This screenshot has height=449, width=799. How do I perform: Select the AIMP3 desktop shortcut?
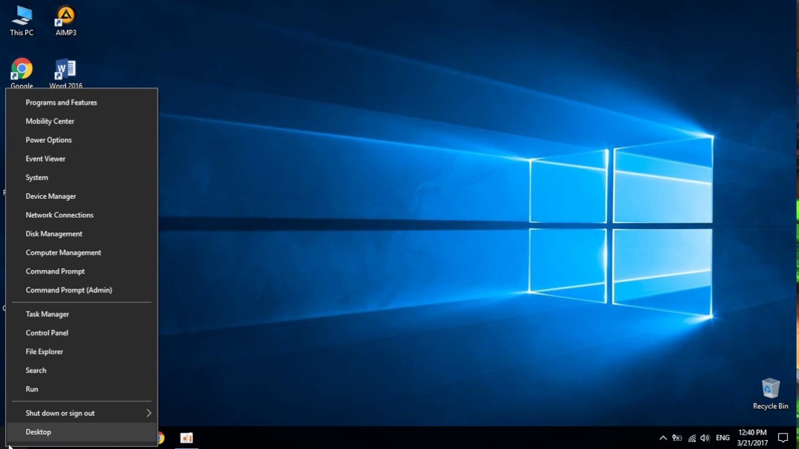tap(66, 21)
